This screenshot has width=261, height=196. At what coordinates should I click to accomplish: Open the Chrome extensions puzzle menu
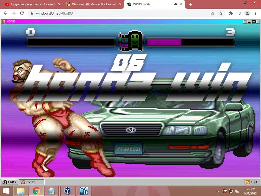[231, 13]
